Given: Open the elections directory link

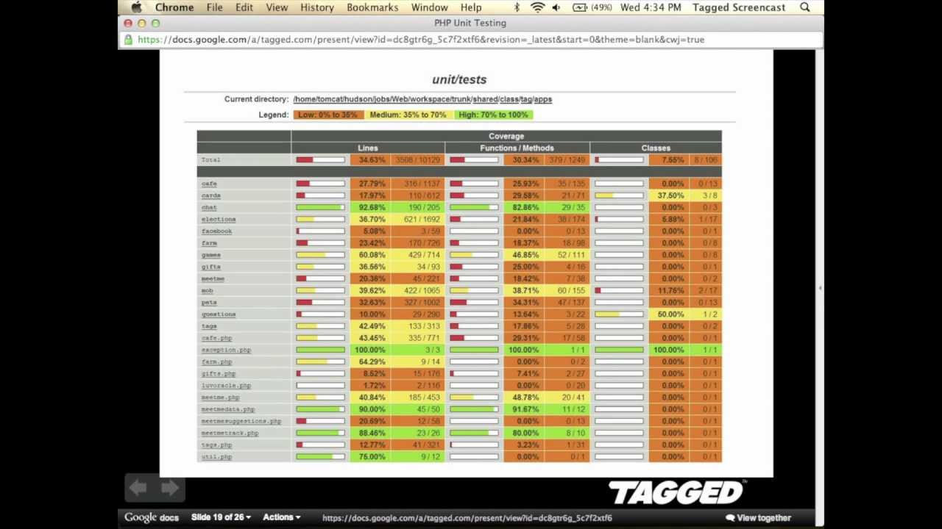Looking at the screenshot, I should tap(219, 219).
